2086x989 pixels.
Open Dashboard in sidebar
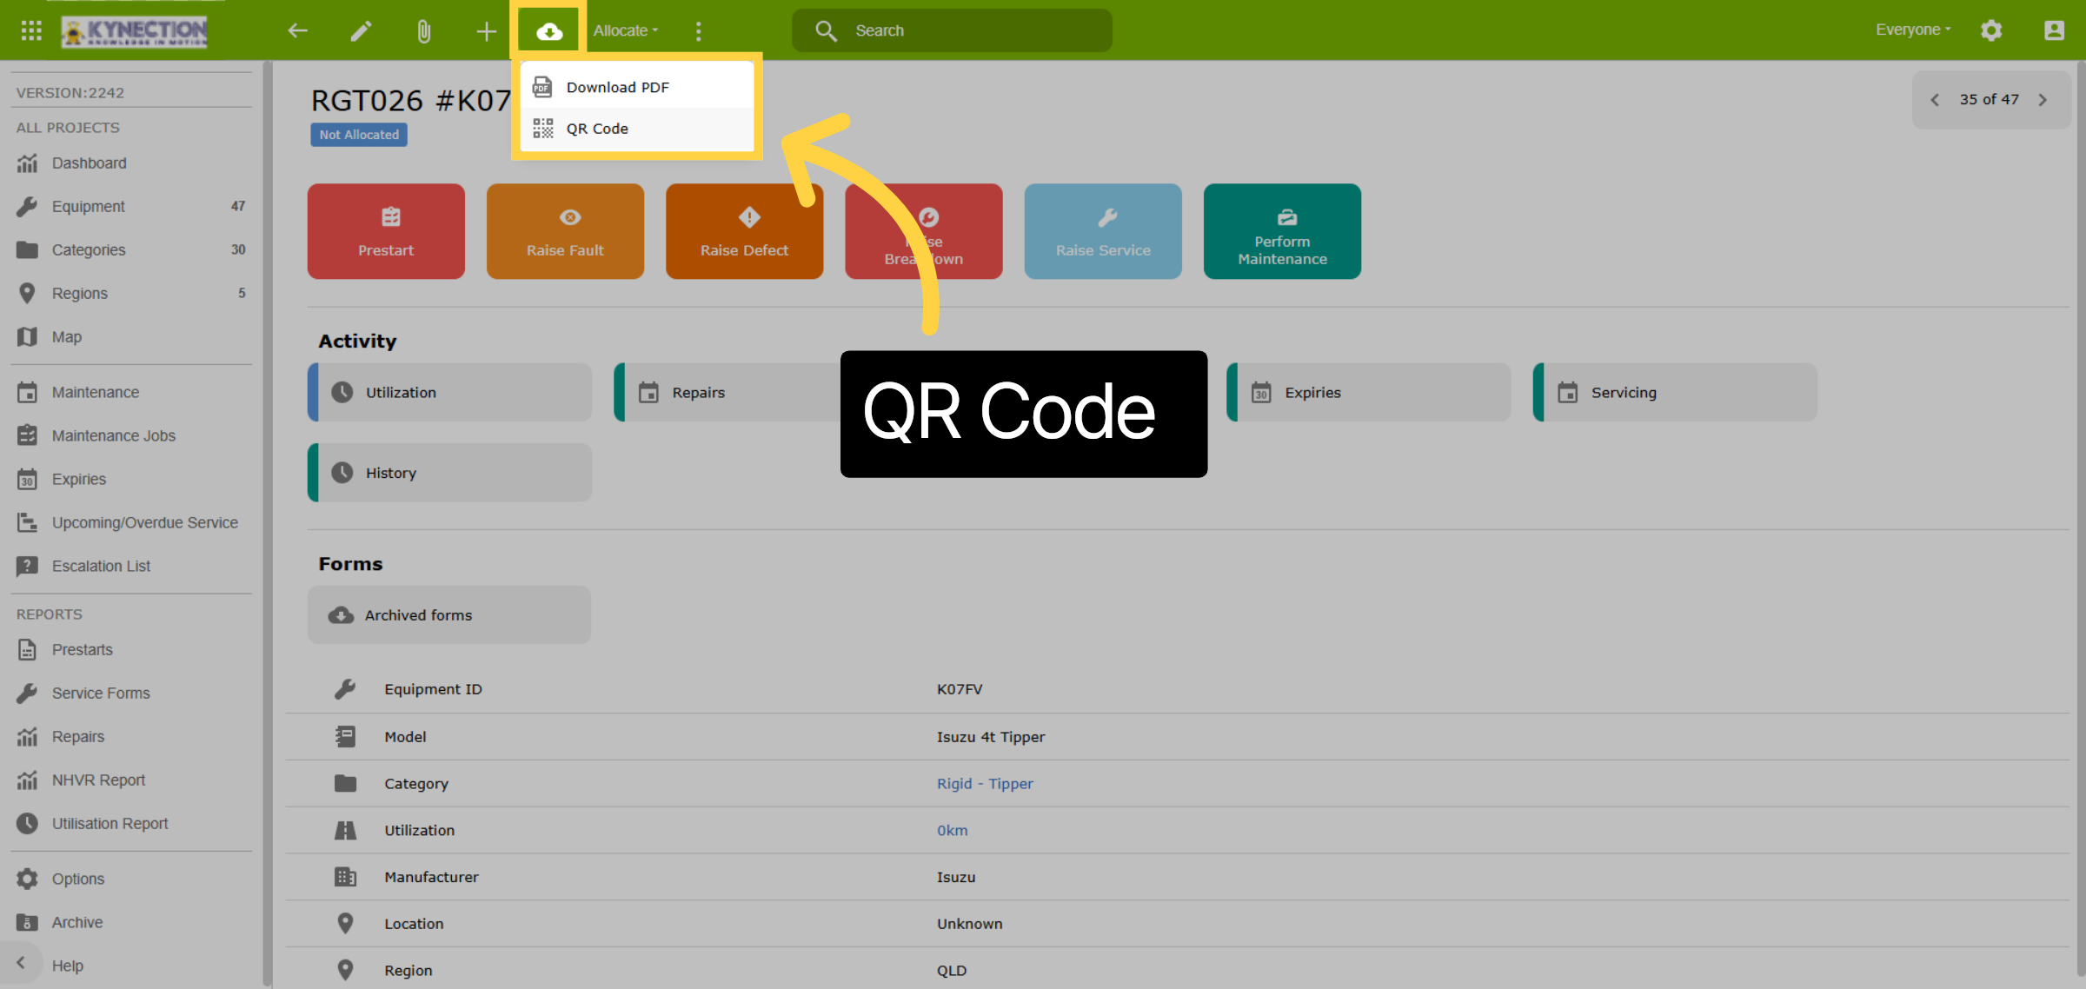(x=130, y=163)
